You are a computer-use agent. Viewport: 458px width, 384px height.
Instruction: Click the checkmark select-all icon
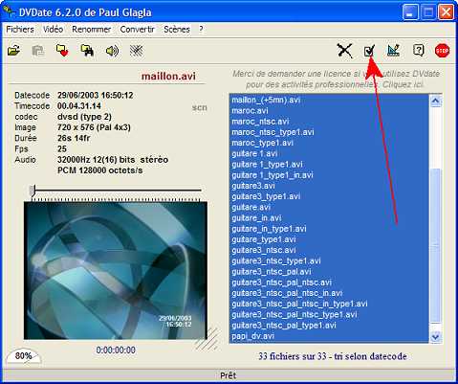pos(369,51)
